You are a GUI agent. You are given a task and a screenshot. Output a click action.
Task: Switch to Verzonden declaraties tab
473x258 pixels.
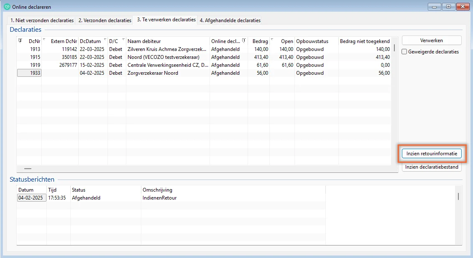pyautogui.click(x=105, y=20)
